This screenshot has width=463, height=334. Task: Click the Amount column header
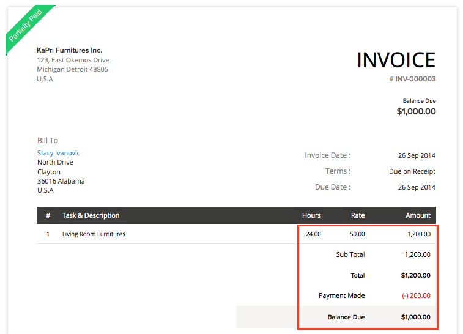click(x=418, y=215)
